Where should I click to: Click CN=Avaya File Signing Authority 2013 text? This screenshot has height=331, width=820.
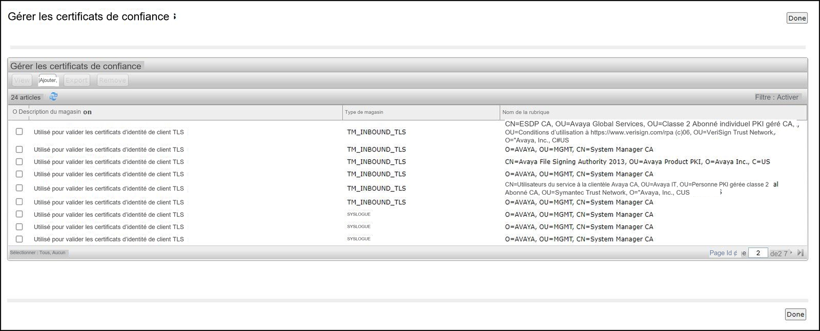coord(638,161)
